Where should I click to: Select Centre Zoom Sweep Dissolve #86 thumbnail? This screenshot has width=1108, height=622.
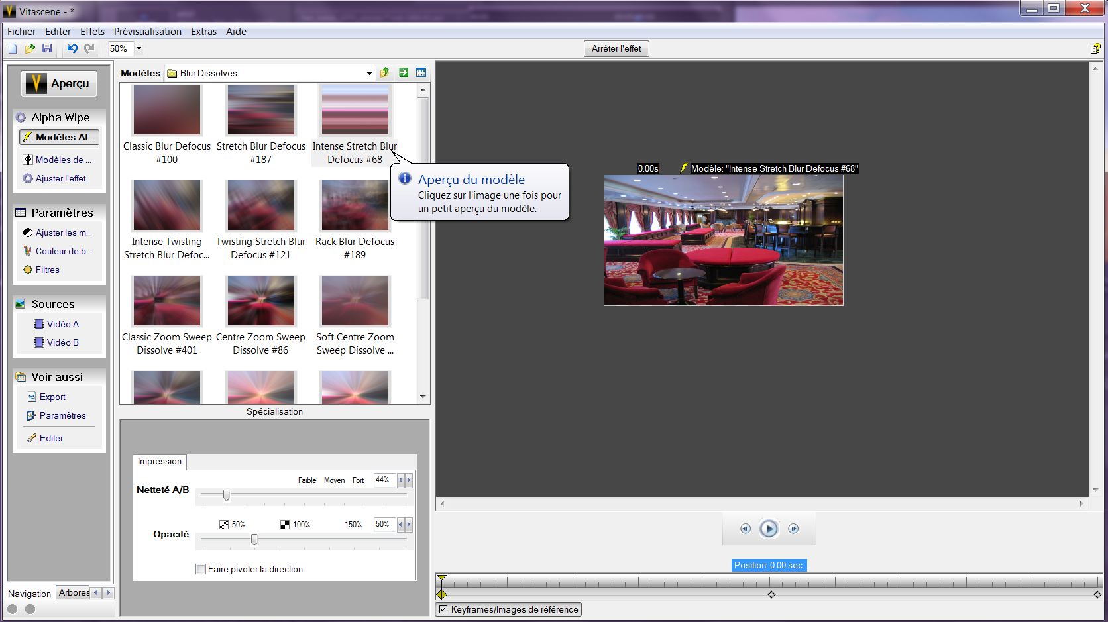point(260,301)
